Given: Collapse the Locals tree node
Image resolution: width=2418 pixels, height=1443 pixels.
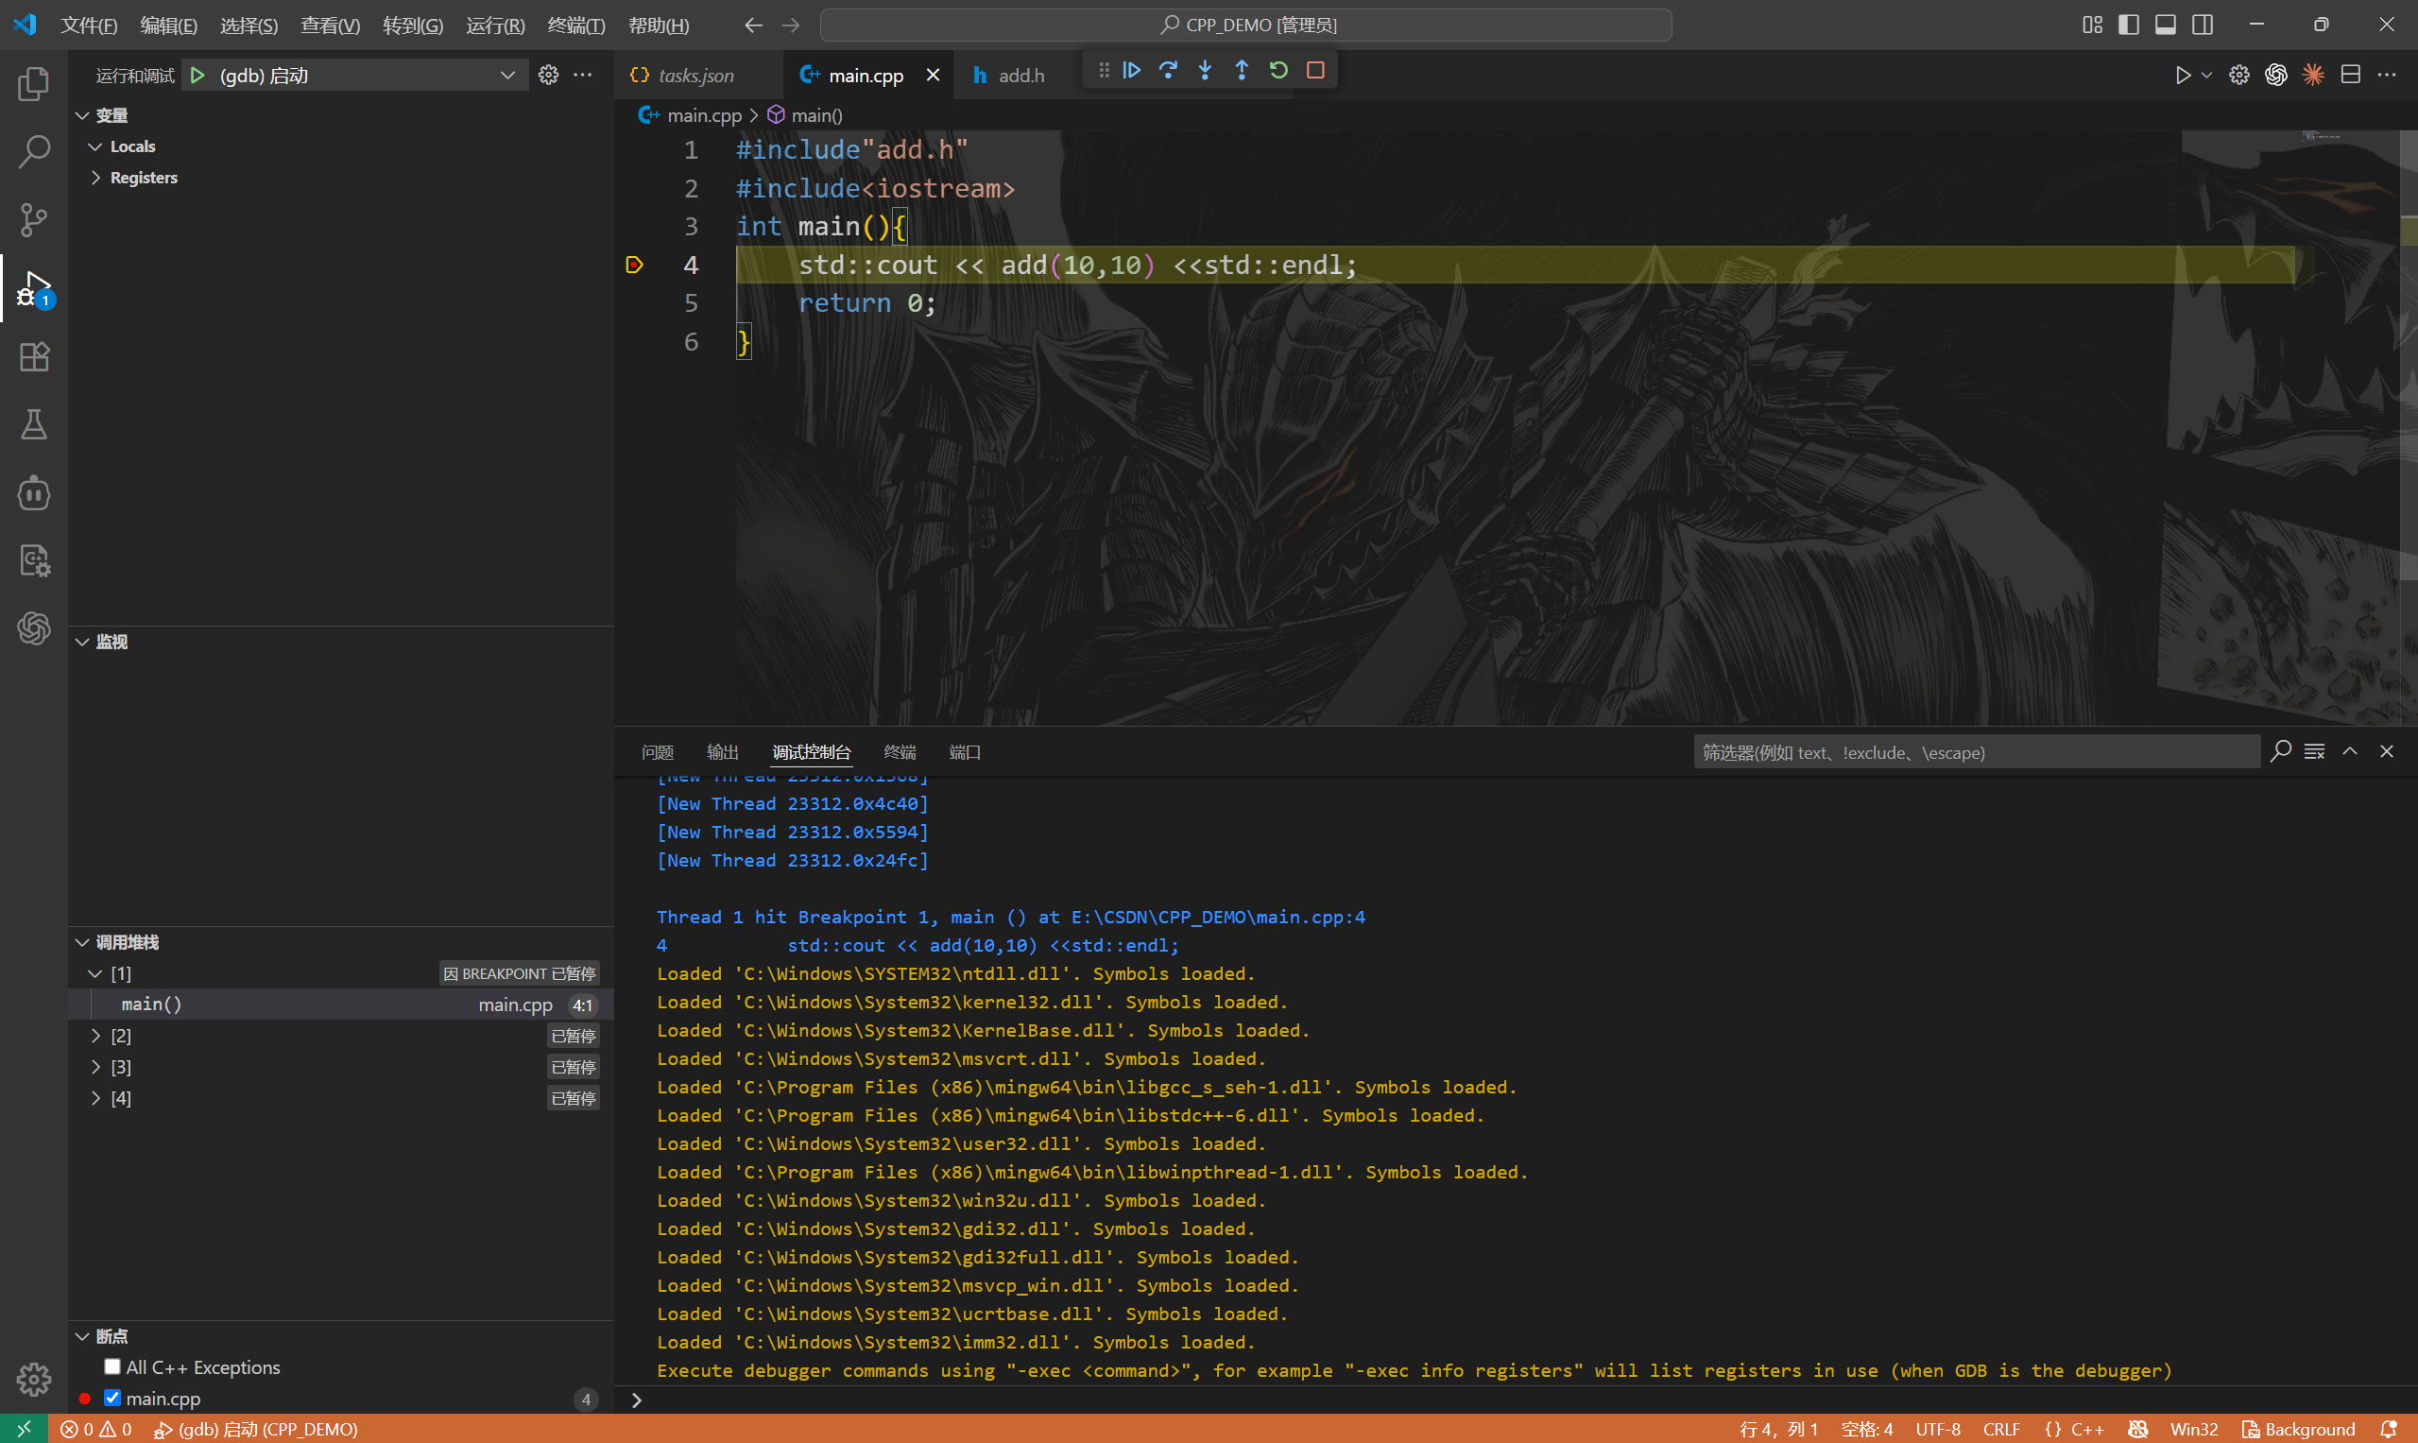Looking at the screenshot, I should 95,146.
